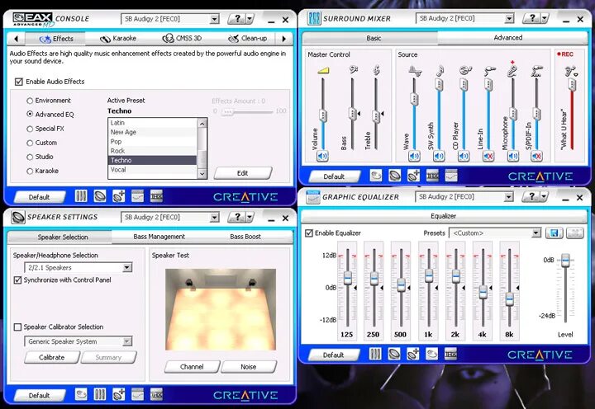This screenshot has height=409, width=595.
Task: Open Speaker Settings from Graphic Equalizer footer
Action: point(394,354)
